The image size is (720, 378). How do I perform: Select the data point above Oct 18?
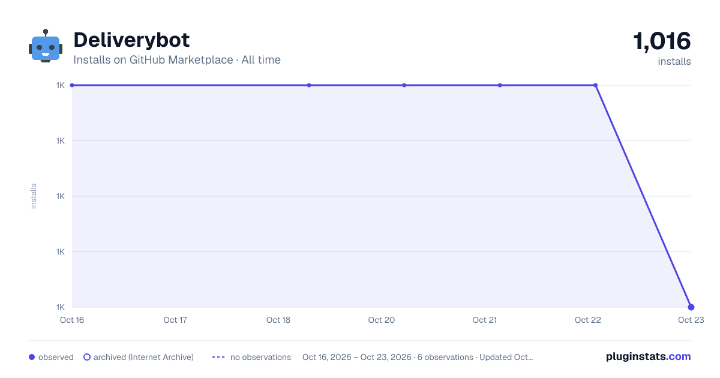[x=309, y=85]
